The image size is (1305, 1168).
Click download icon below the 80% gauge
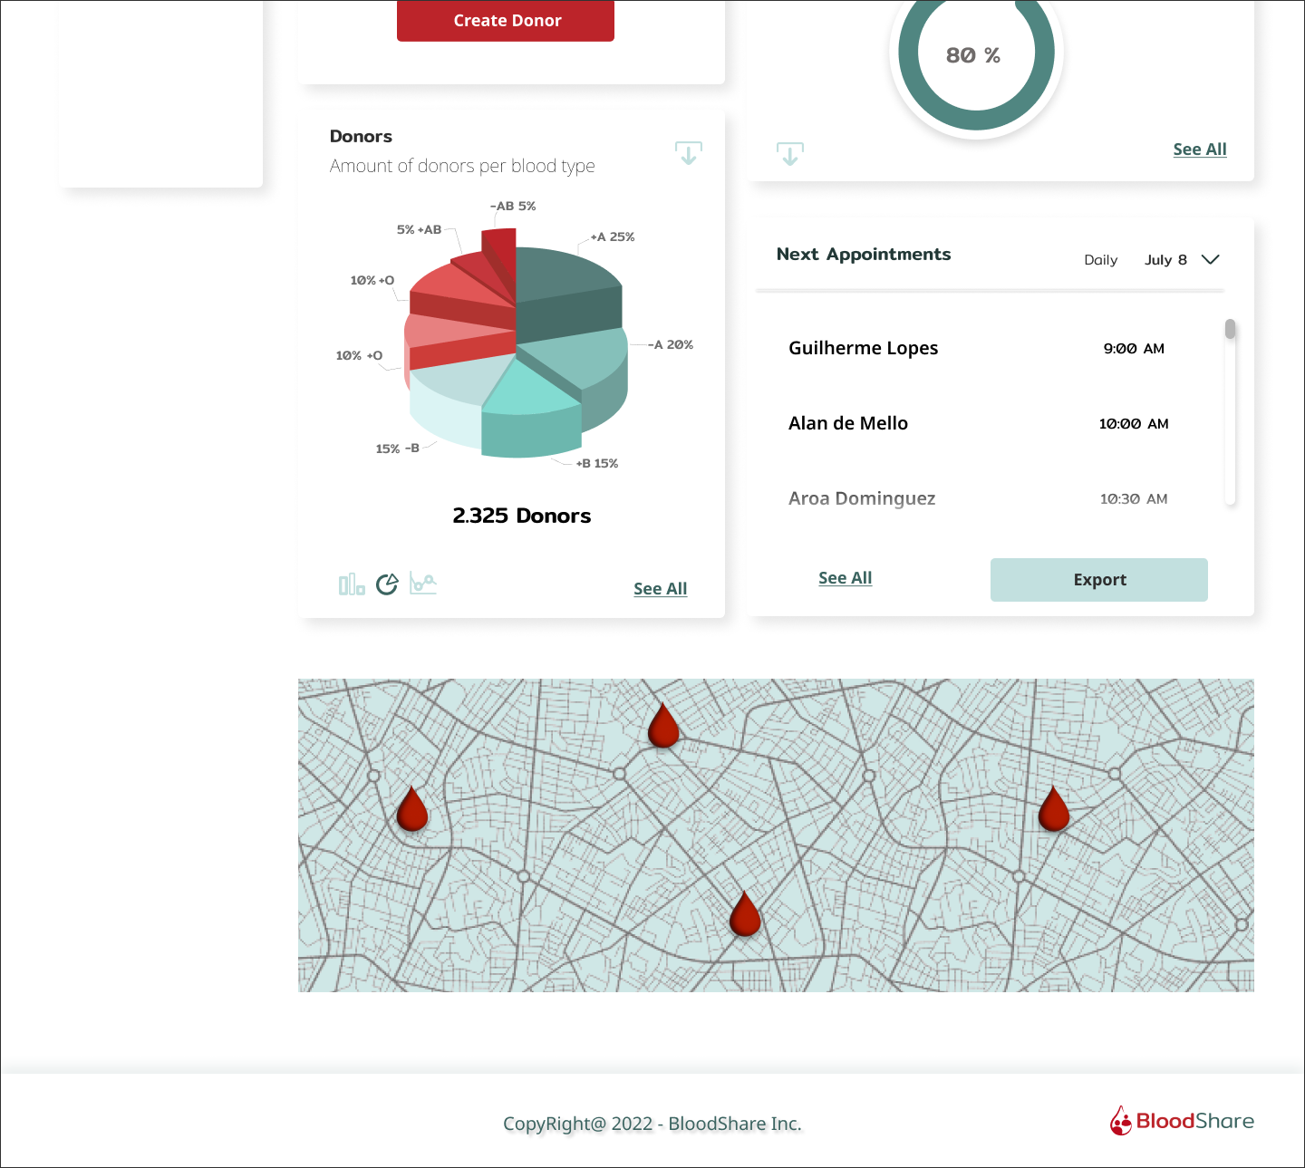(790, 154)
